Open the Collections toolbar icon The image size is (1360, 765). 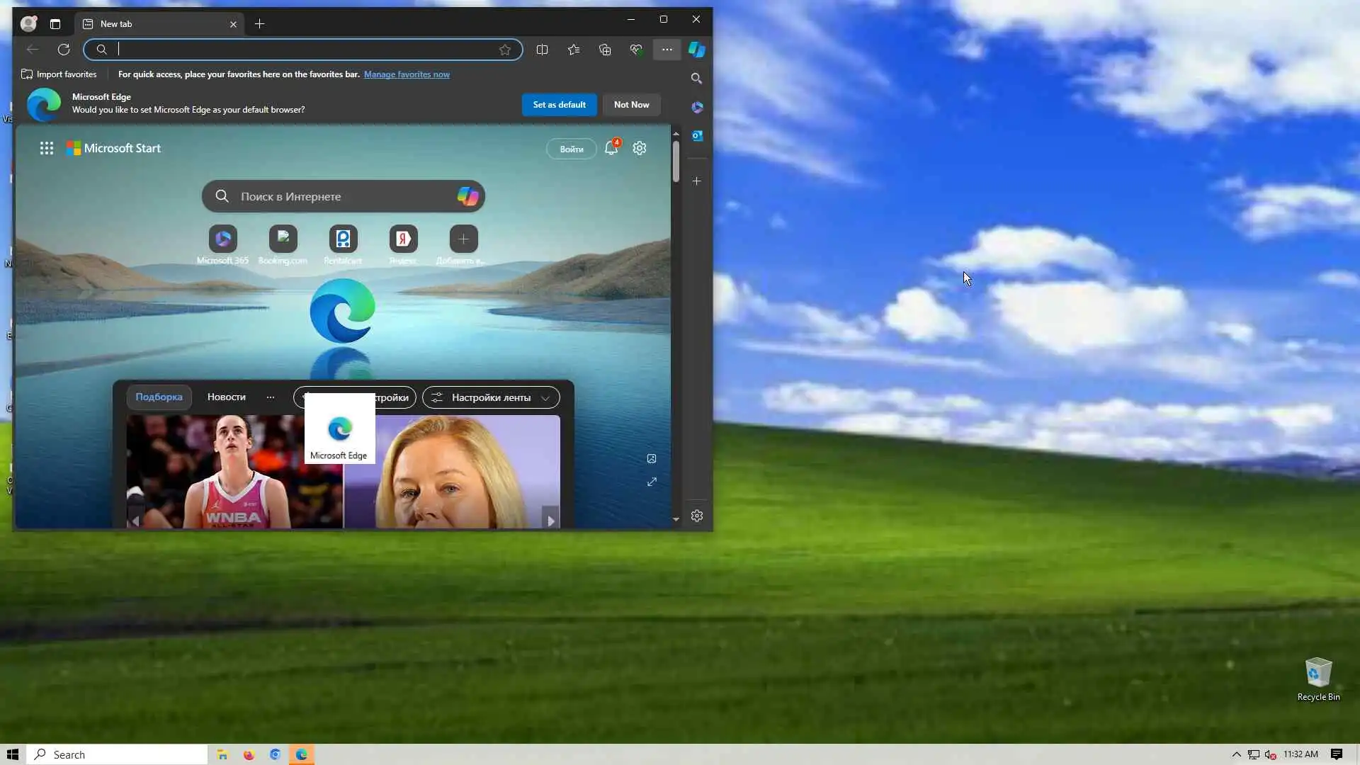tap(605, 50)
